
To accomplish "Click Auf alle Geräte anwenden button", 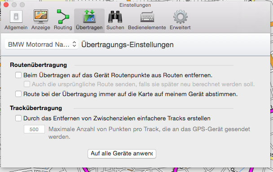I will (122, 154).
